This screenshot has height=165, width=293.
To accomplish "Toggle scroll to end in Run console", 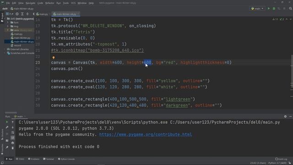I will (13, 137).
